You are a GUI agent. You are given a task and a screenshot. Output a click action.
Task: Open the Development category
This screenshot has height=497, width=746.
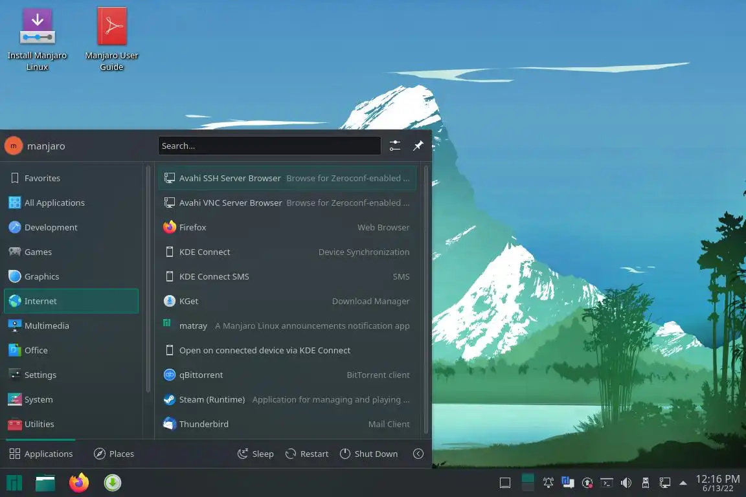click(71, 227)
